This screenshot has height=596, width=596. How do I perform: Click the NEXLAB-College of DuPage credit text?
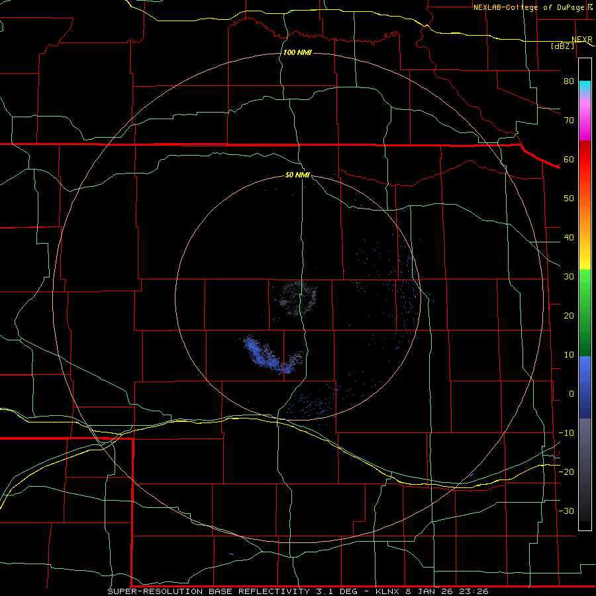point(529,7)
